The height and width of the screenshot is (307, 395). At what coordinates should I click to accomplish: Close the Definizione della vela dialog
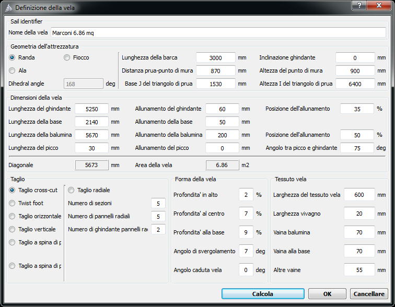coord(379,5)
